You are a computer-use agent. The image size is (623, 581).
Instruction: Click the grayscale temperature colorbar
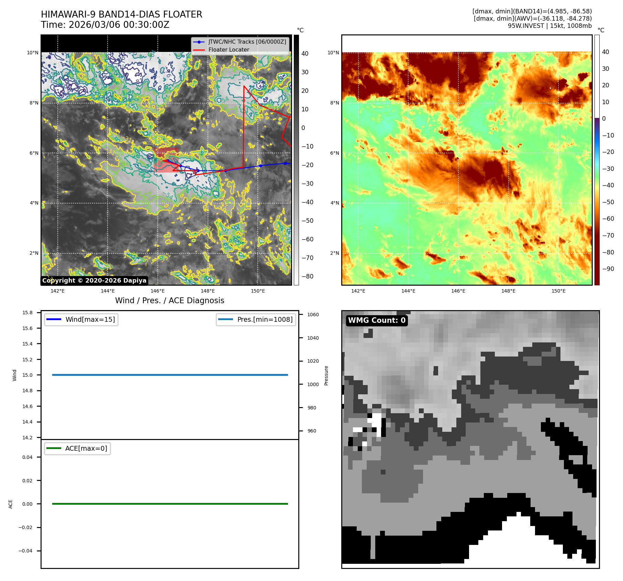coord(296,160)
